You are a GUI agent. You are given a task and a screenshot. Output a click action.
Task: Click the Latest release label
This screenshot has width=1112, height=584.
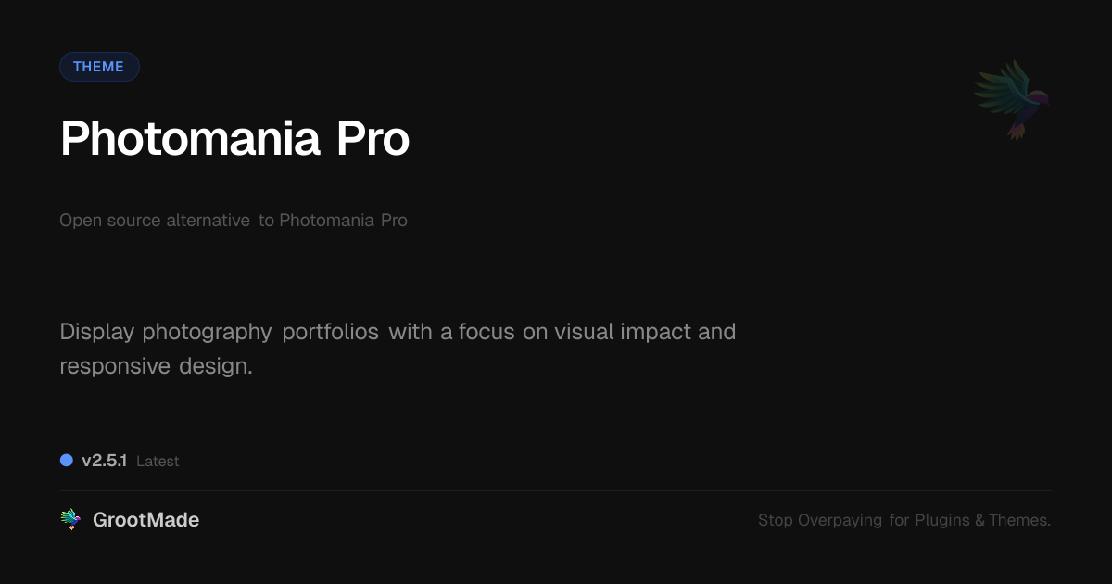[x=158, y=461]
